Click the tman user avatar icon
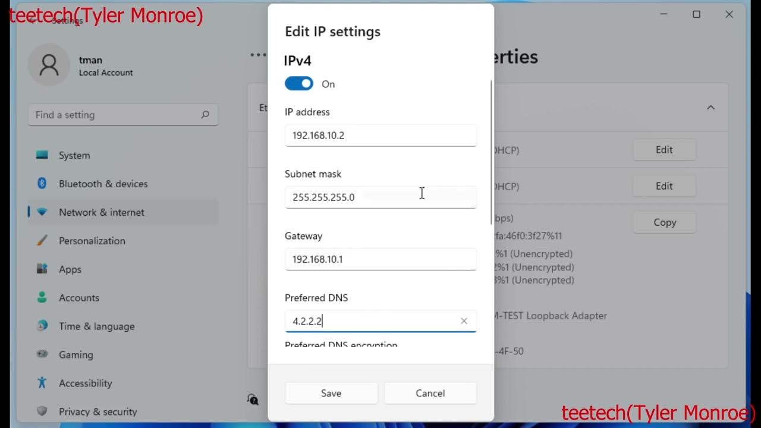 point(49,65)
